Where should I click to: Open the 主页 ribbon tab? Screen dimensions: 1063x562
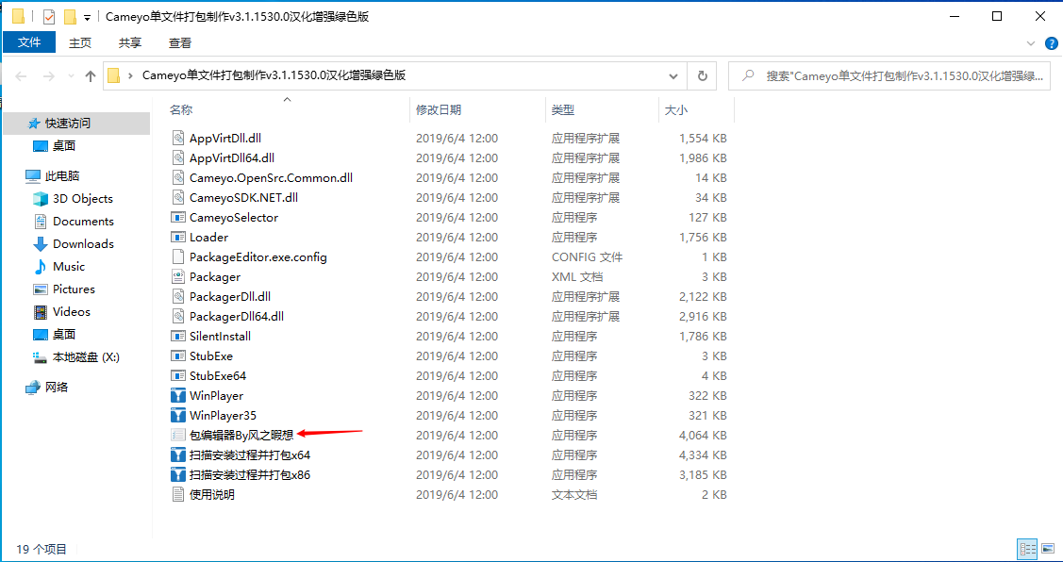80,42
